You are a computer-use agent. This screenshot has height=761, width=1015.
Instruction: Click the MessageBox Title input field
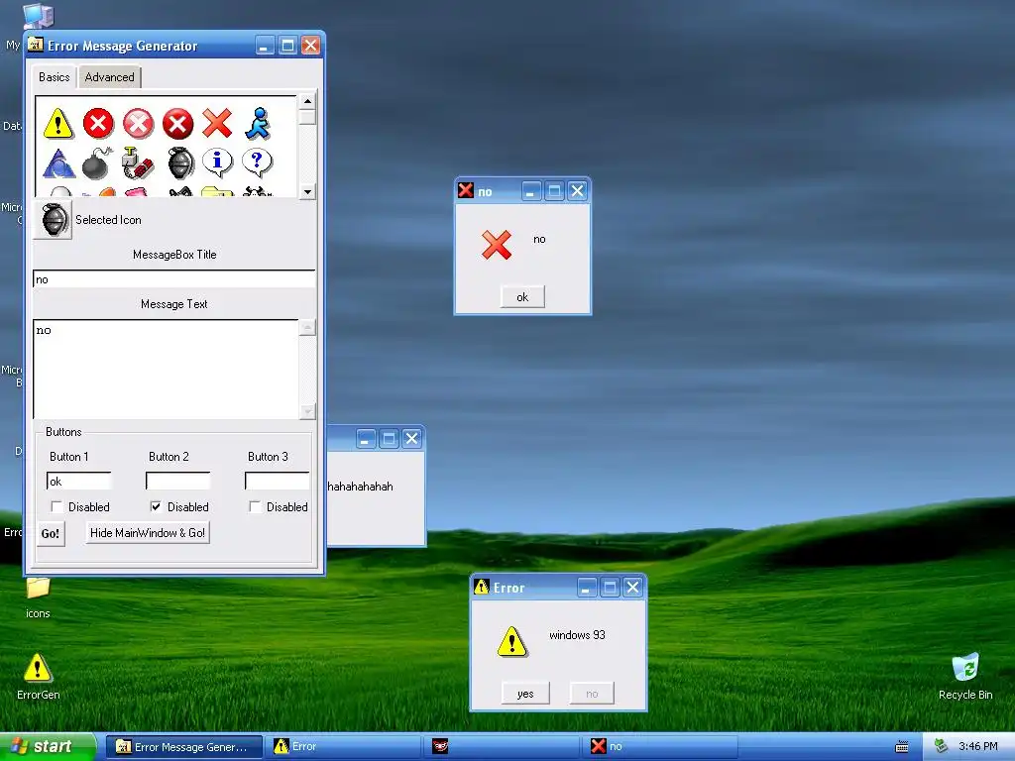(x=174, y=279)
